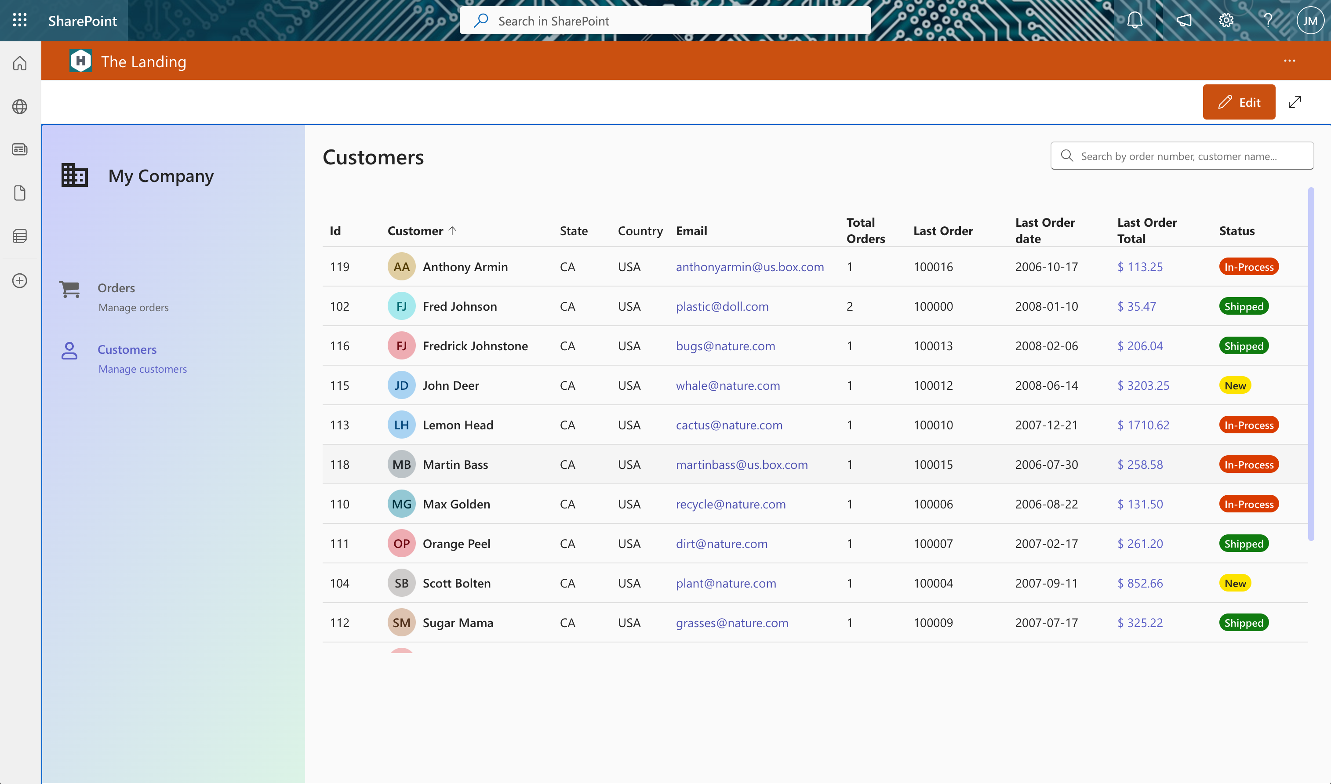
Task: Go to SharePoint home icon in sidebar
Action: pos(19,63)
